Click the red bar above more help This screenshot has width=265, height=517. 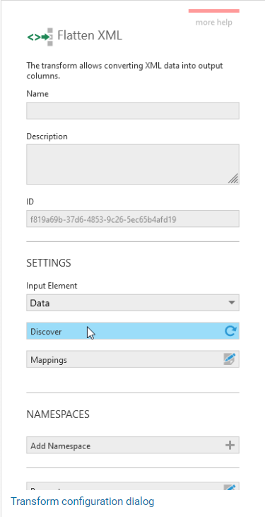[x=214, y=11]
